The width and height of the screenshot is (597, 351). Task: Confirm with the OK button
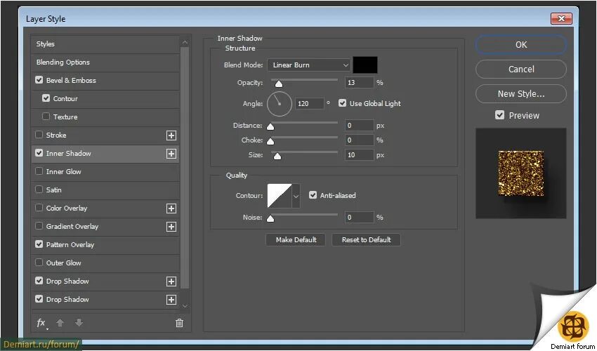(x=521, y=44)
